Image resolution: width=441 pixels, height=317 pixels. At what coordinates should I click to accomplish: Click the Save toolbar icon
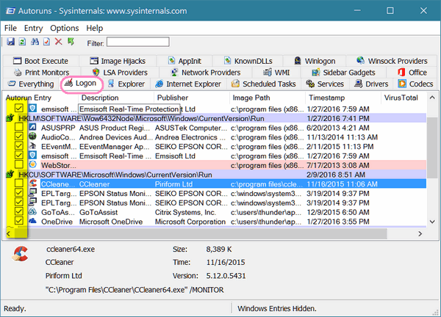click(10, 42)
